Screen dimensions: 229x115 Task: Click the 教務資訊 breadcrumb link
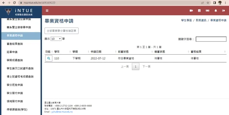[x=201, y=20]
